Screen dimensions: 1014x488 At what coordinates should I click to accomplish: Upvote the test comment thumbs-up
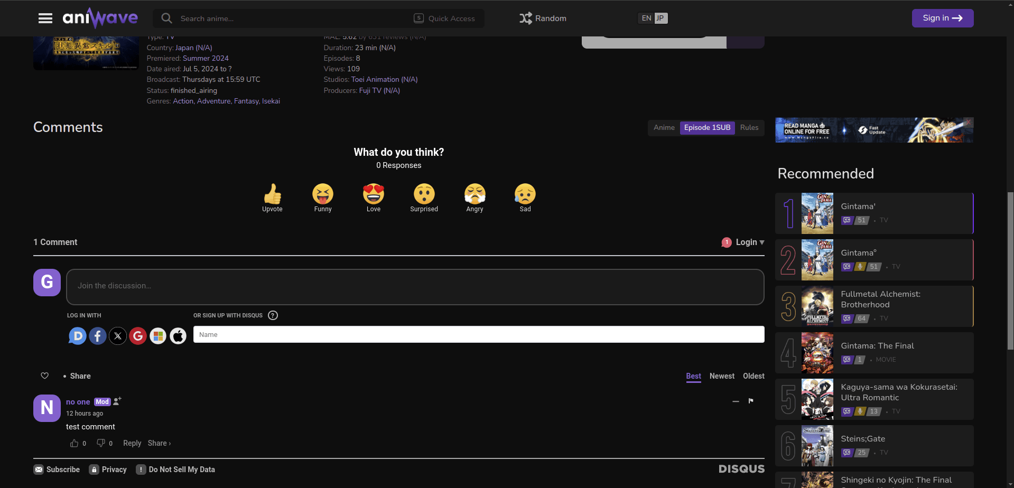click(x=74, y=443)
